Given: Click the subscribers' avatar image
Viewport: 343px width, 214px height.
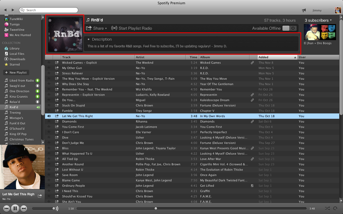Looking at the screenshot, I should 320,32.
